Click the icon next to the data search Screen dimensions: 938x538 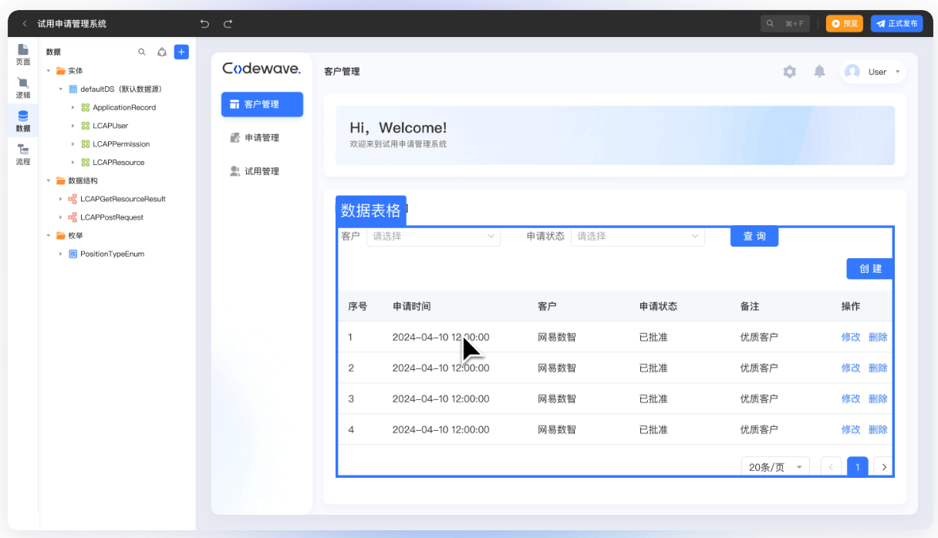click(162, 52)
